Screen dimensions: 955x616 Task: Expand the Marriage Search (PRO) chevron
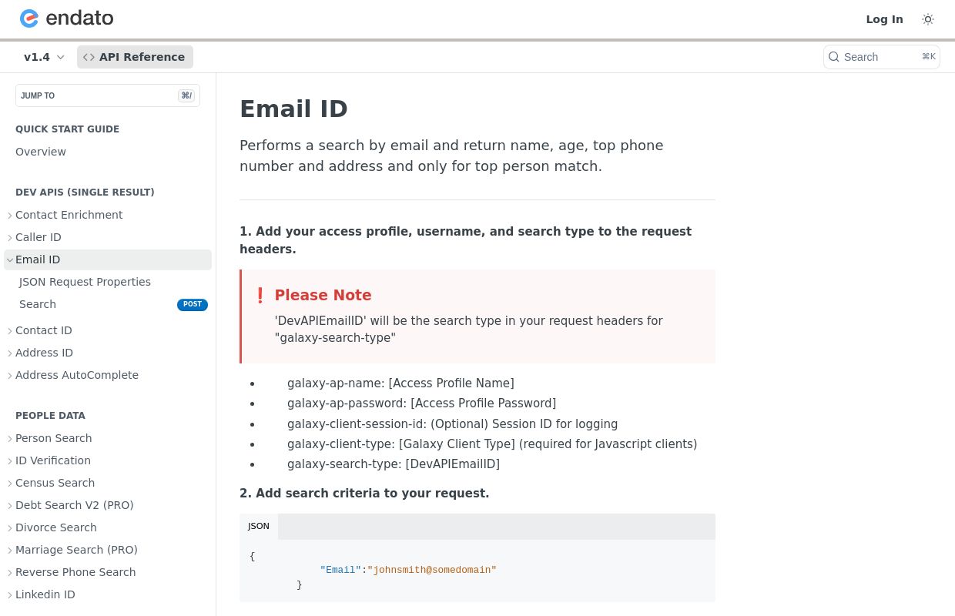pos(10,551)
